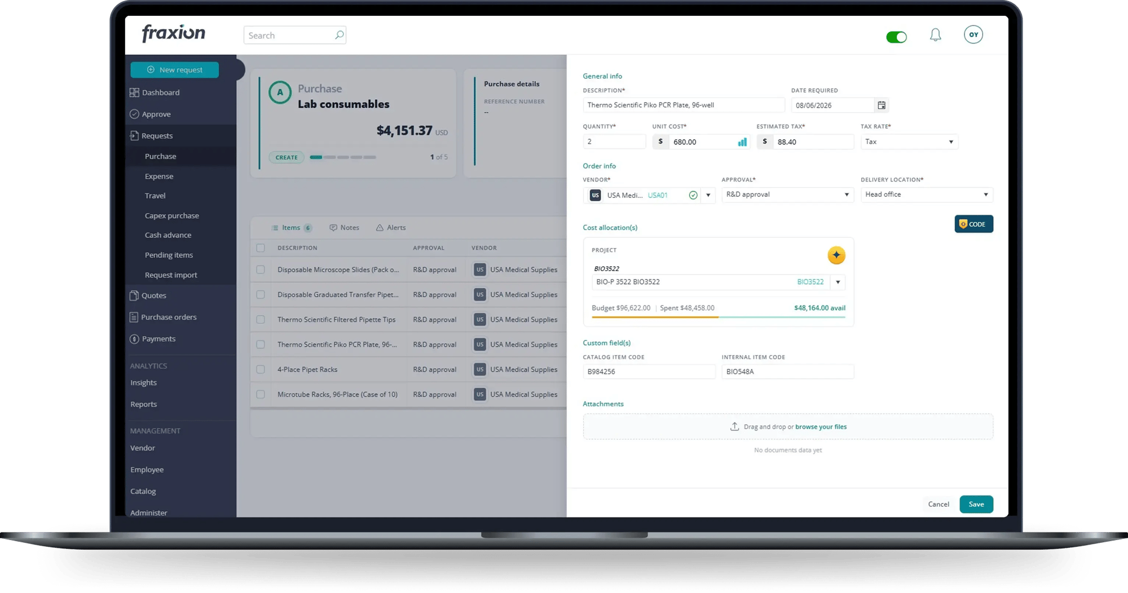Check the Thermo Scientific Filtered Pipette Tips checkbox

(x=261, y=320)
